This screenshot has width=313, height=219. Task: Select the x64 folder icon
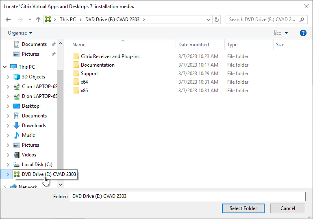[x=76, y=82]
